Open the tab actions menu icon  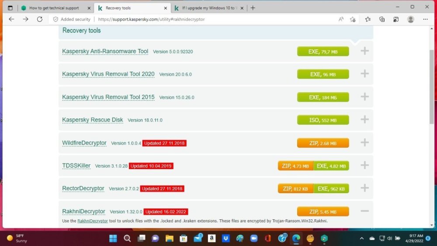coord(10,8)
